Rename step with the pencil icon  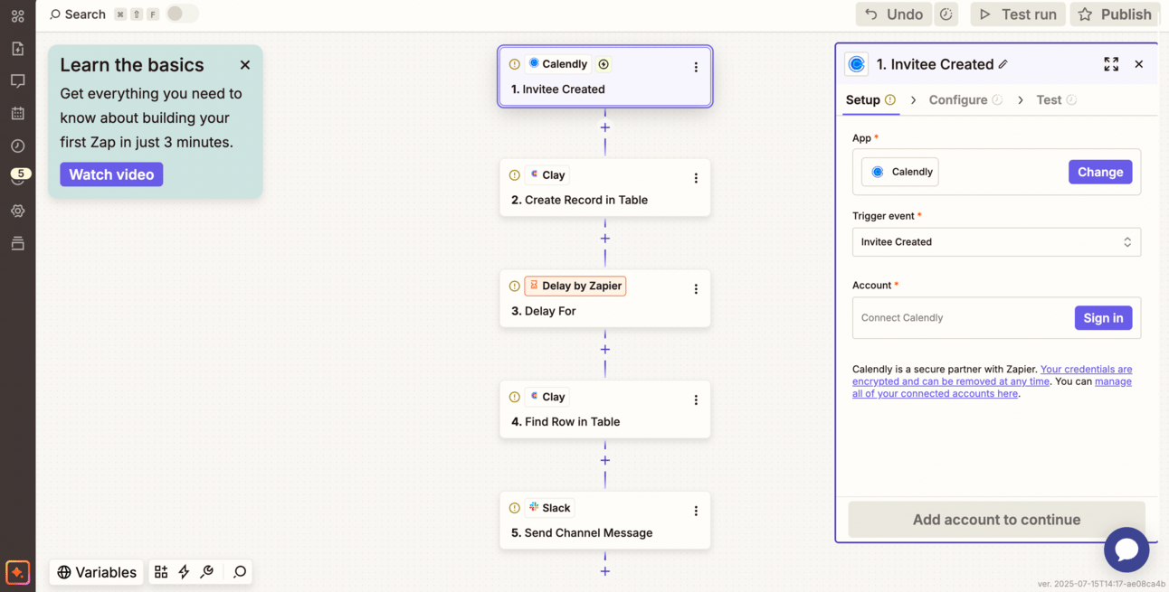click(x=1003, y=64)
